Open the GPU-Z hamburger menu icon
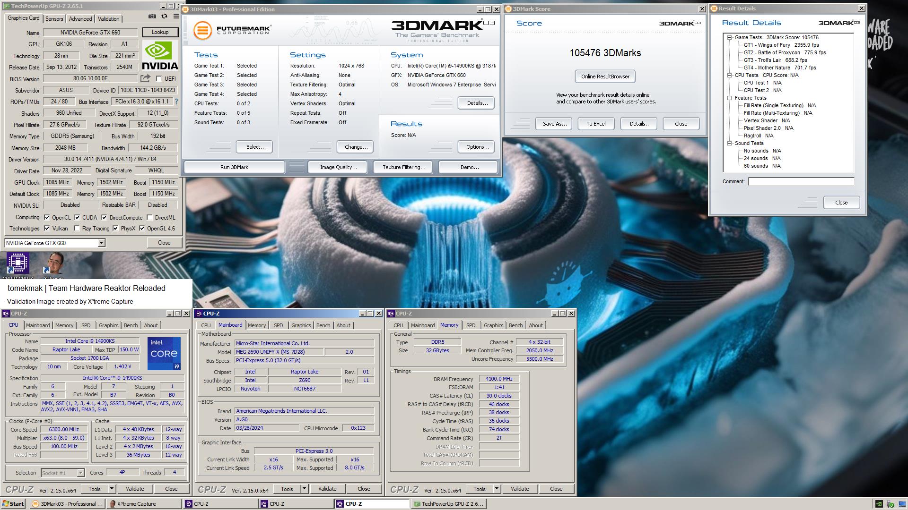 [x=176, y=16]
